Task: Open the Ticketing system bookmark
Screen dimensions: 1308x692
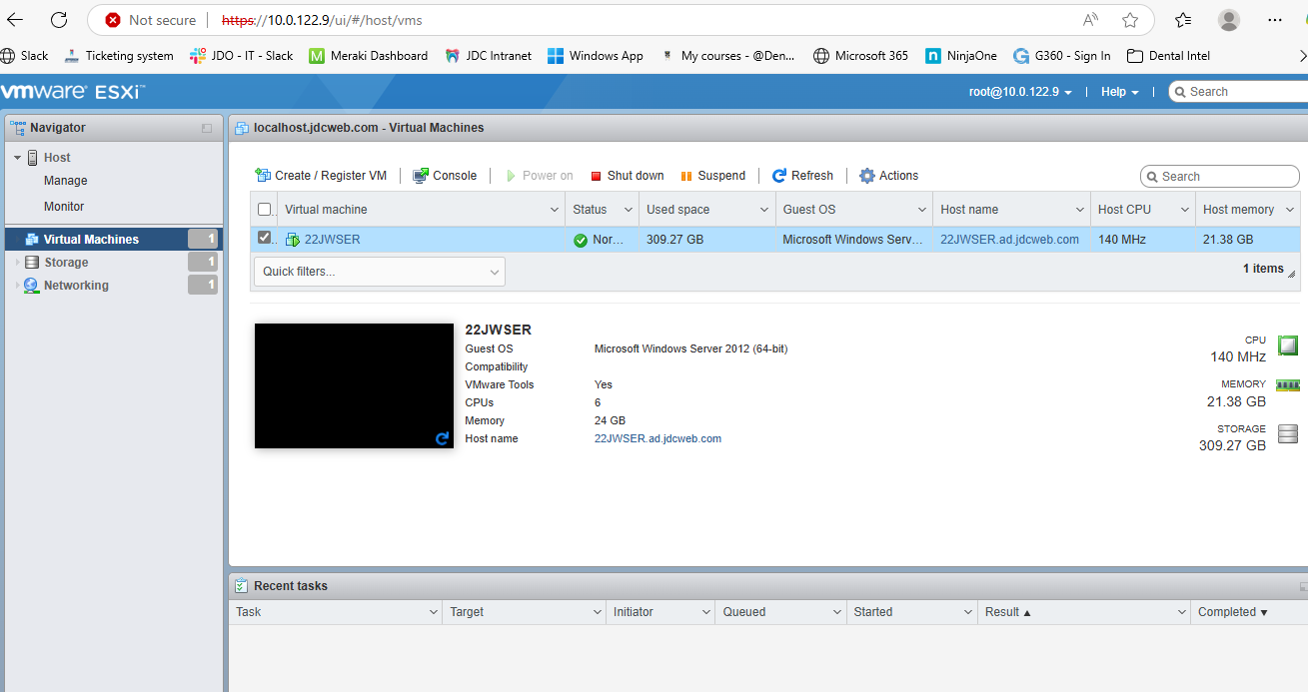Action: point(119,56)
